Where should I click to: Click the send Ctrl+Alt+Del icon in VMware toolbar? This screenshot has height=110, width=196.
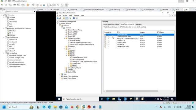click(33, 5)
